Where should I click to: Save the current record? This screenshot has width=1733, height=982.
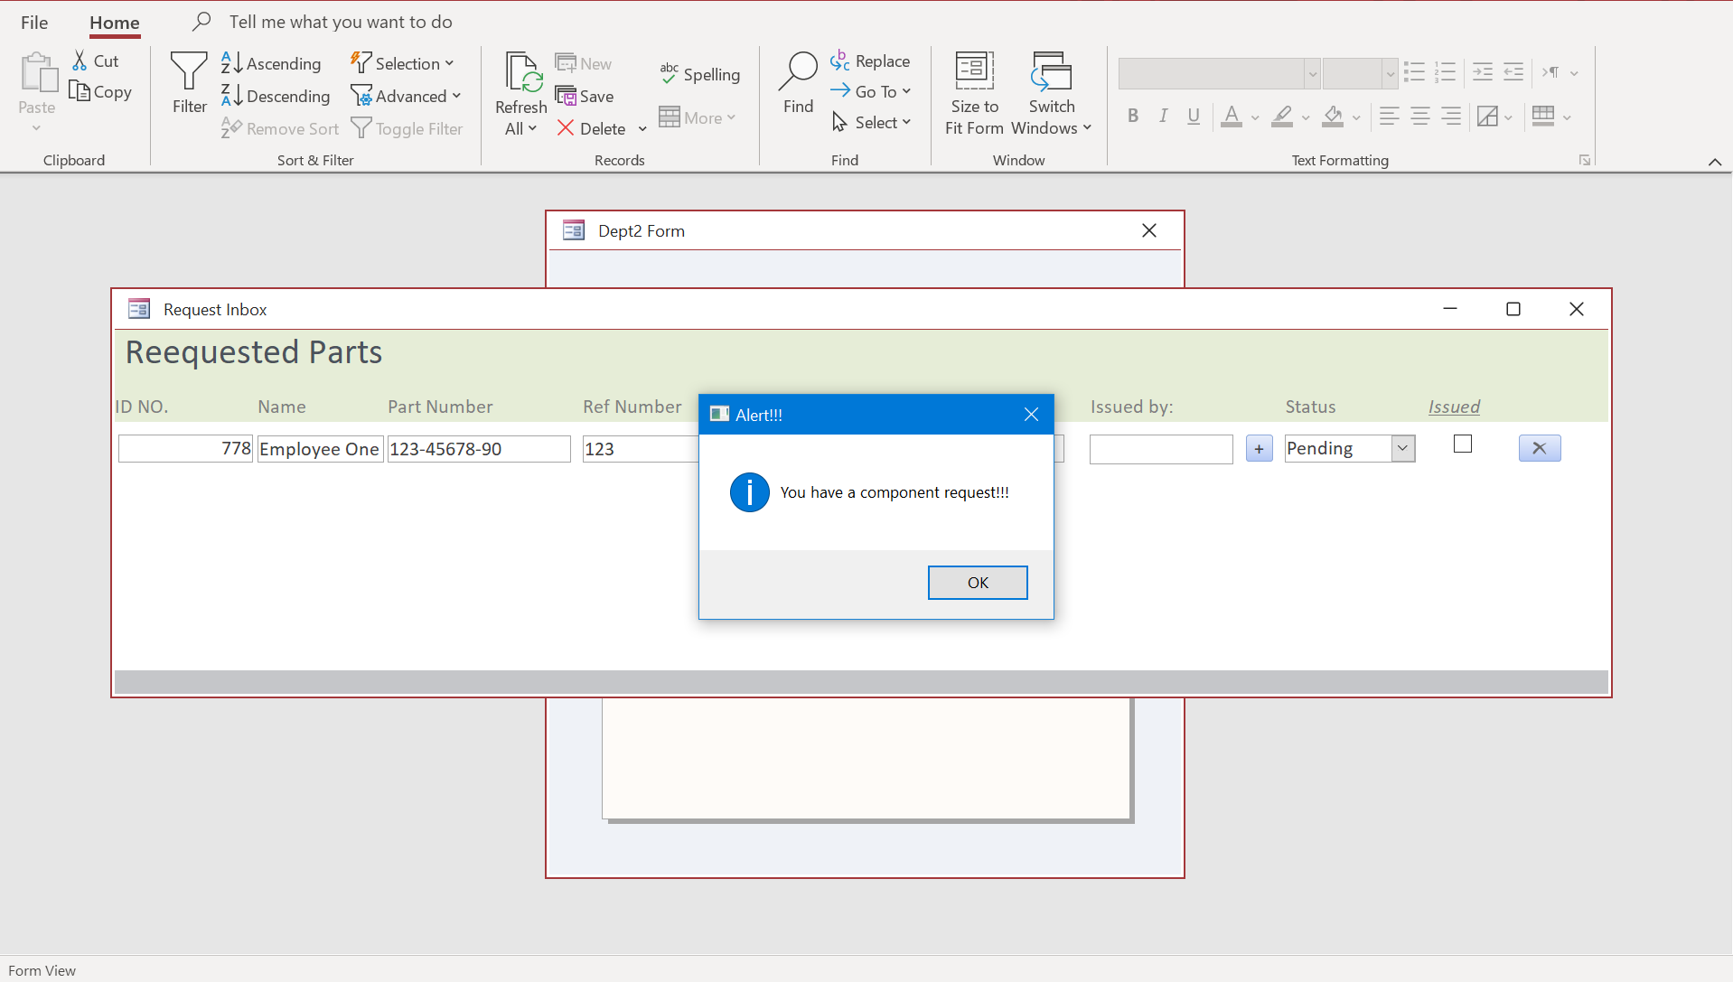pyautogui.click(x=585, y=96)
